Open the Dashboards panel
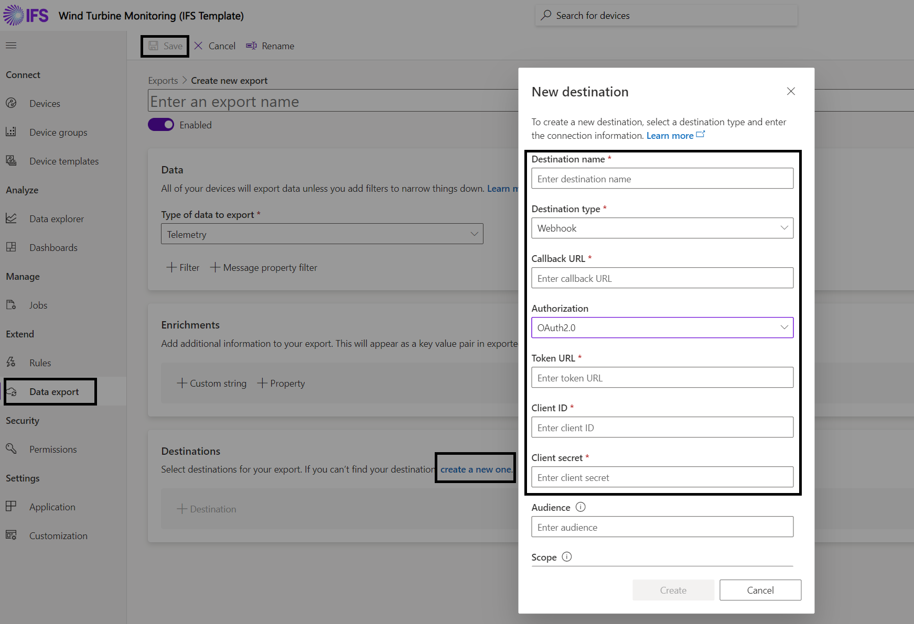914x624 pixels. (x=53, y=247)
